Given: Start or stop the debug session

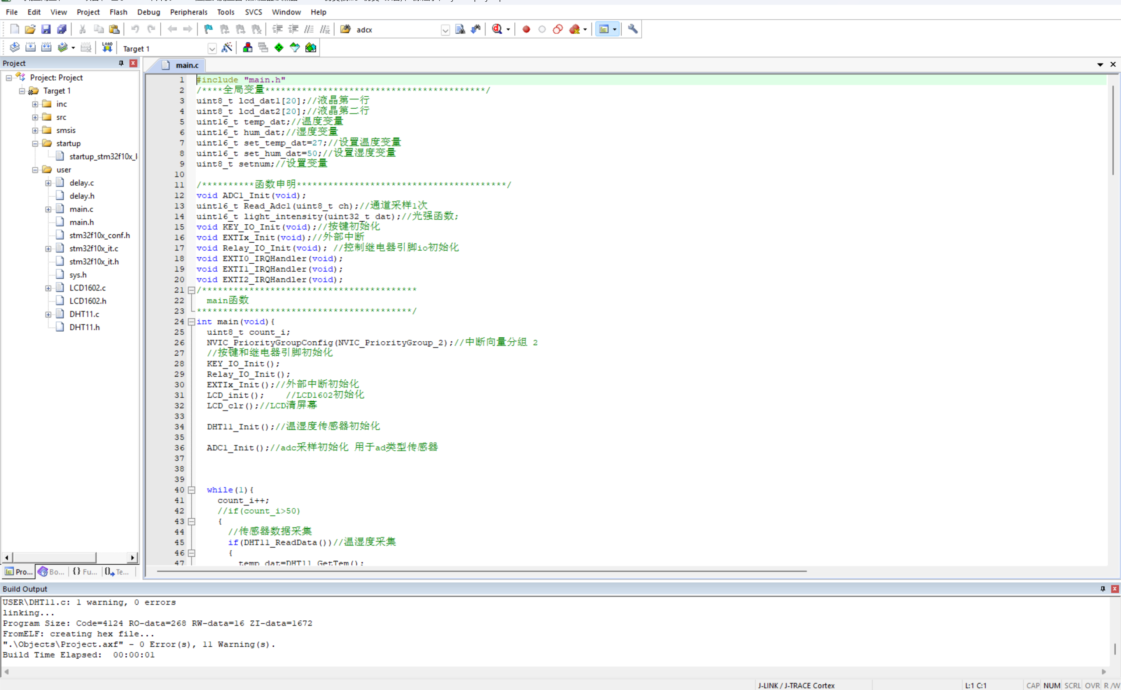Looking at the screenshot, I should click(x=497, y=29).
